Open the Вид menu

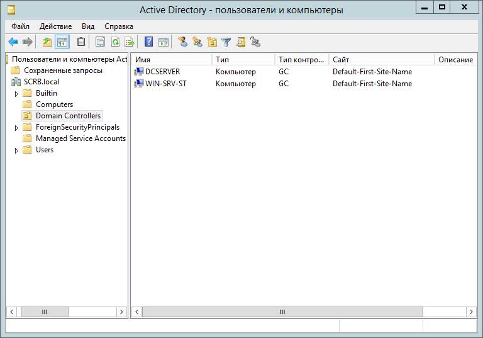(x=88, y=26)
